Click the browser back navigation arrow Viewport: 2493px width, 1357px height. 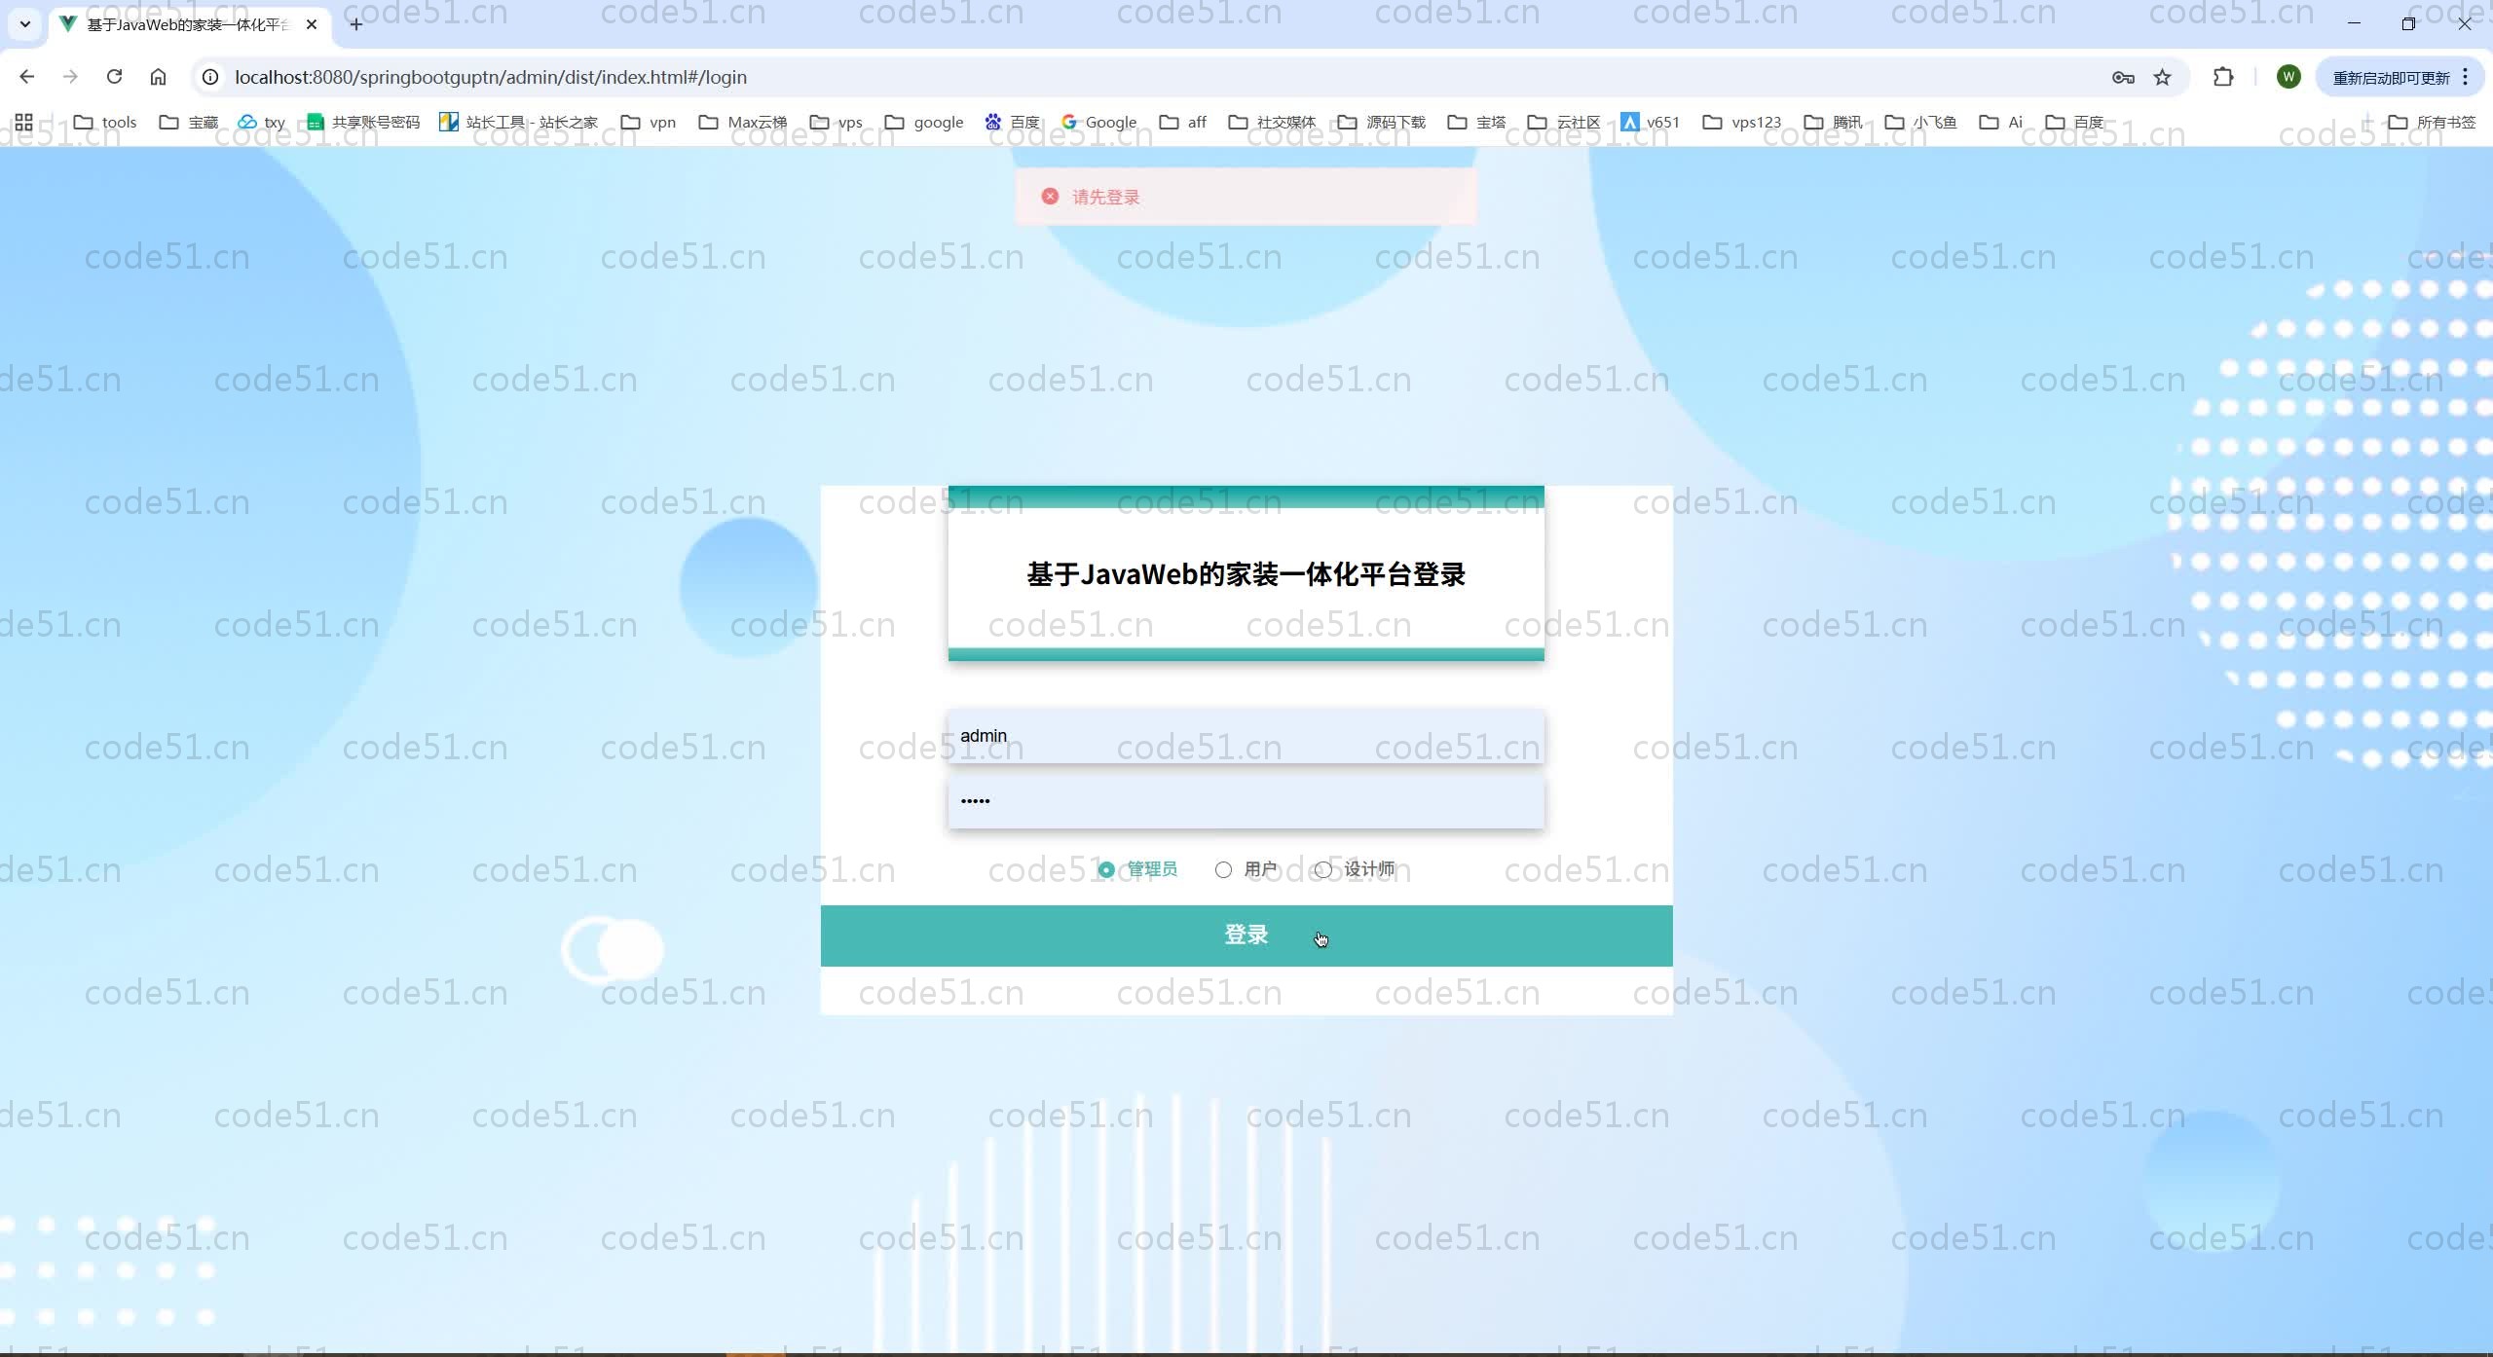(26, 77)
